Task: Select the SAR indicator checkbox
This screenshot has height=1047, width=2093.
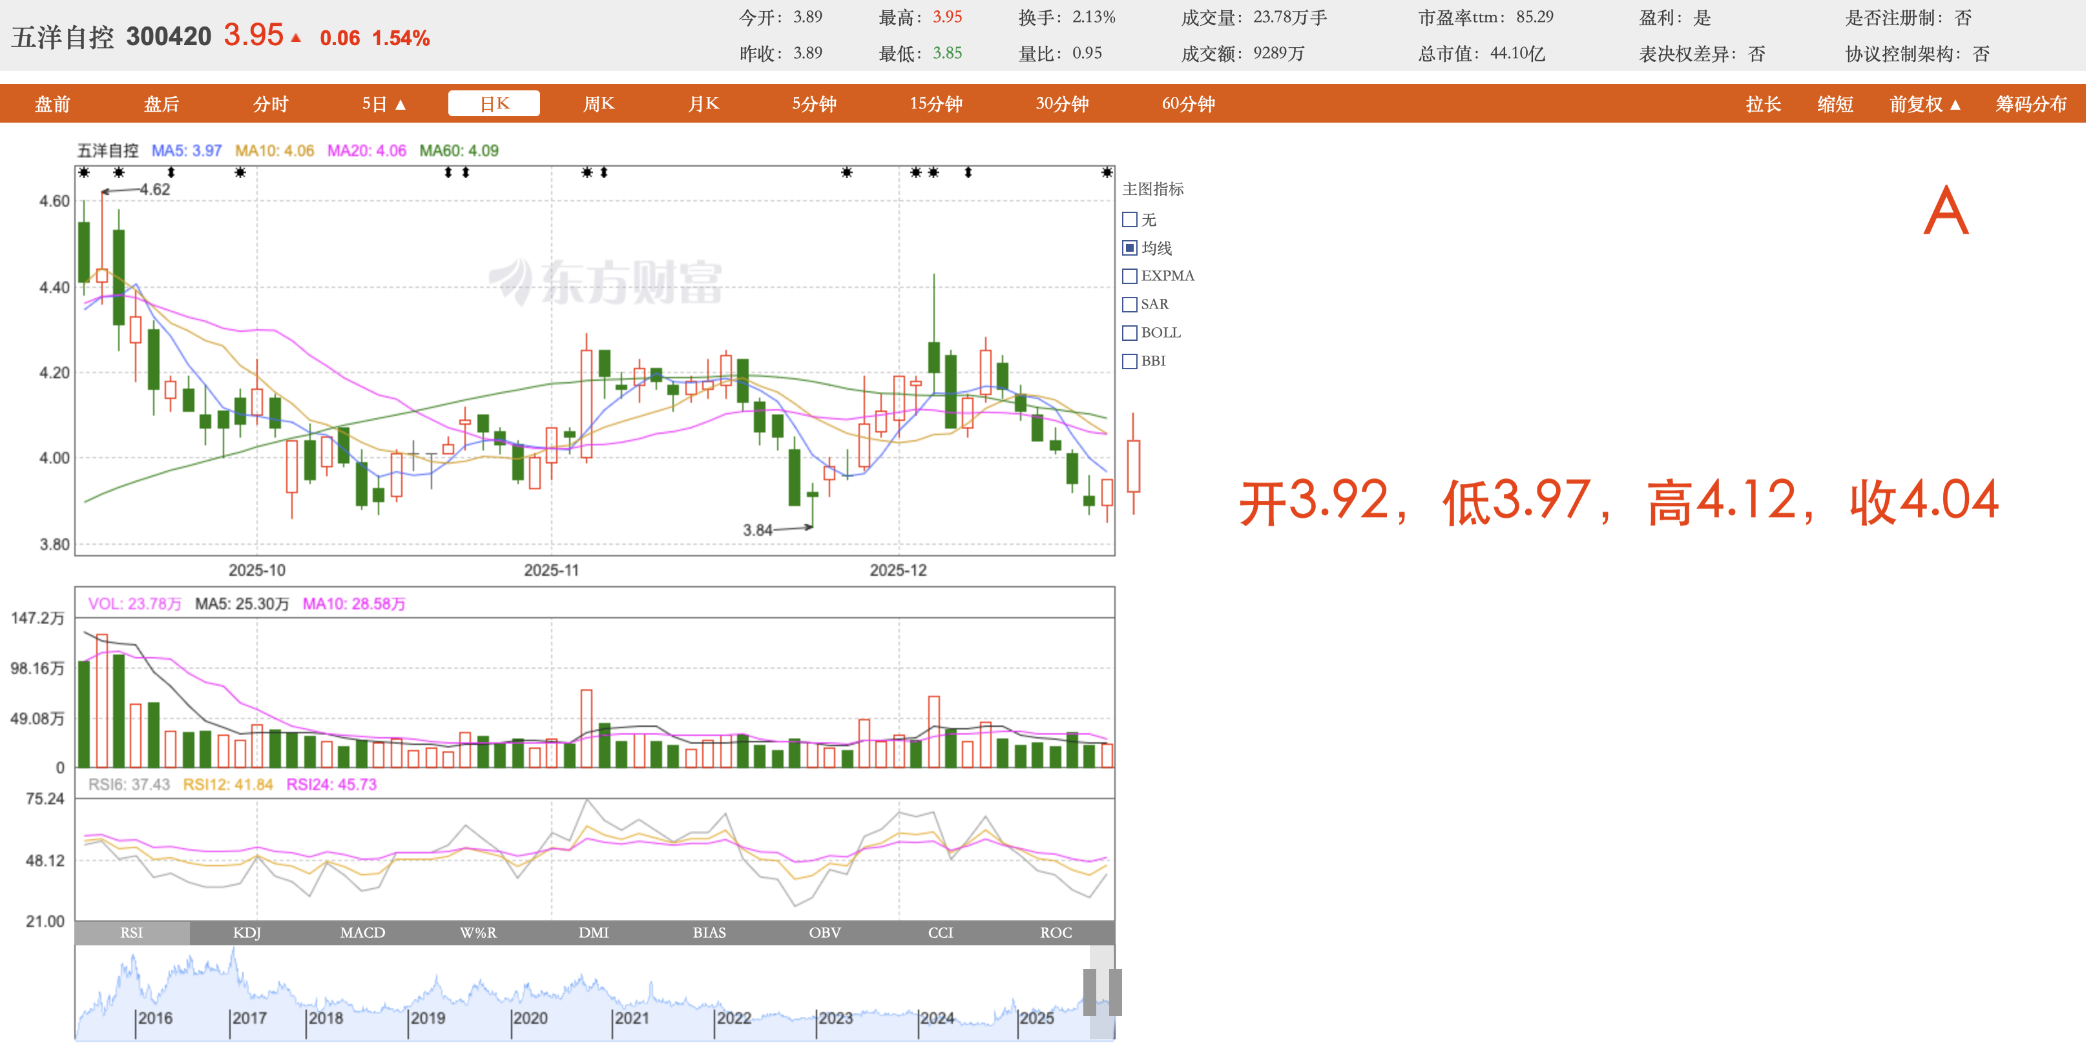Action: click(1129, 305)
